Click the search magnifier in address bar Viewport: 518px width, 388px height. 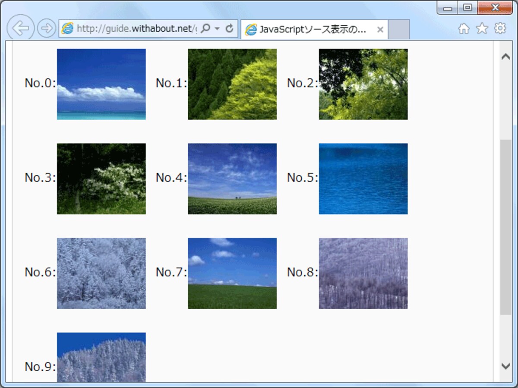click(206, 28)
